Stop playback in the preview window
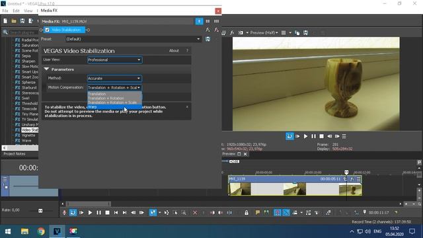423x238 pixels. (322, 136)
